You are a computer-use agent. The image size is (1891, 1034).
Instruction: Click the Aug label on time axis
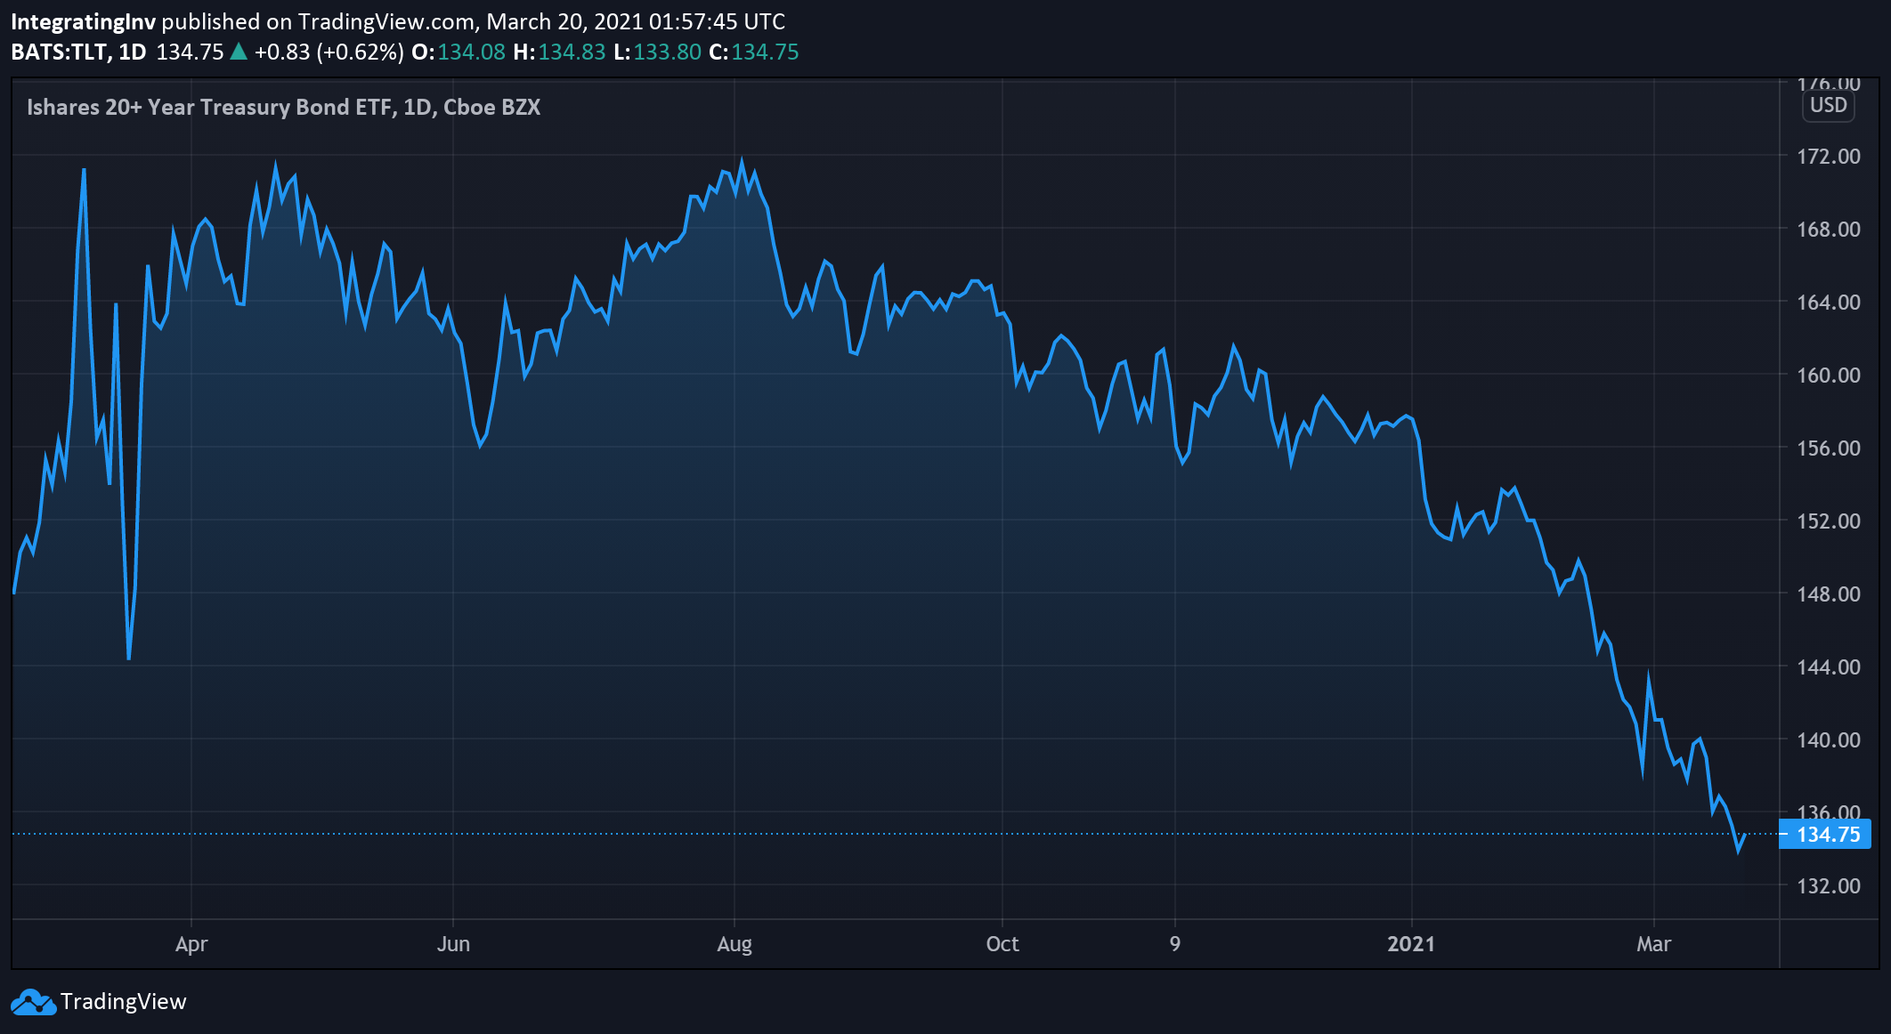pyautogui.click(x=734, y=944)
